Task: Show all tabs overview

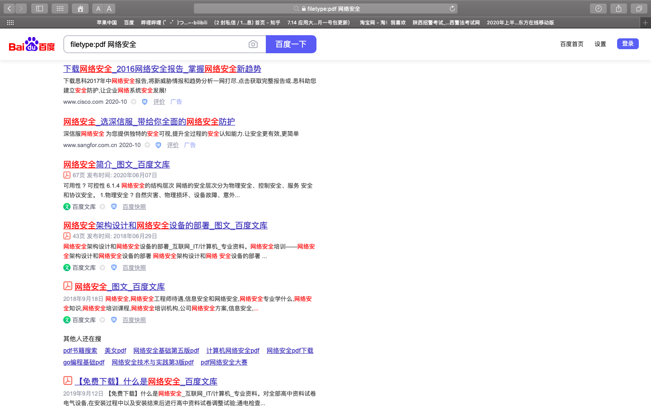Action: click(x=639, y=9)
